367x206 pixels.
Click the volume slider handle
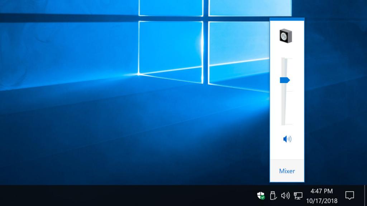[285, 80]
